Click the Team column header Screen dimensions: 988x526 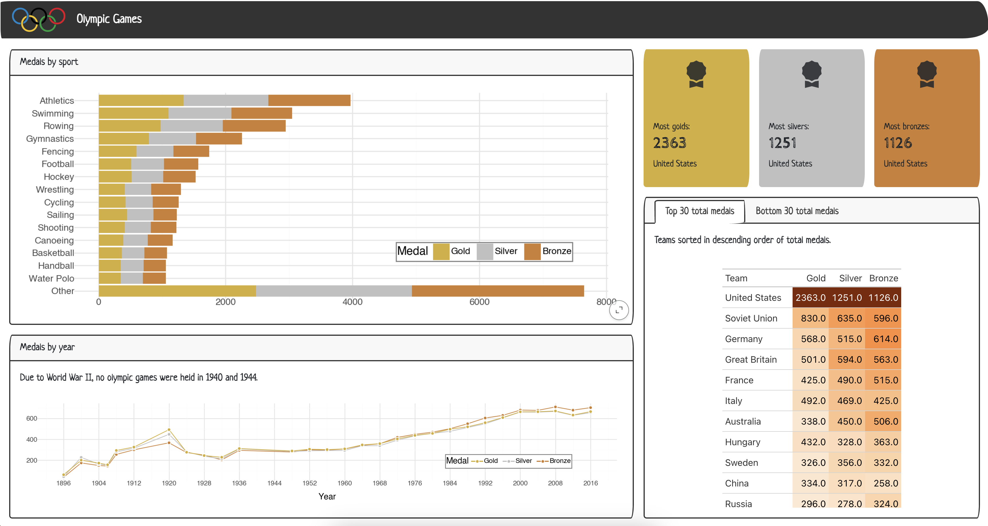[x=736, y=278]
